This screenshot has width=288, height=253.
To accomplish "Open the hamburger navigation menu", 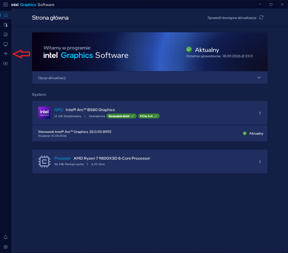I will coord(5,4).
